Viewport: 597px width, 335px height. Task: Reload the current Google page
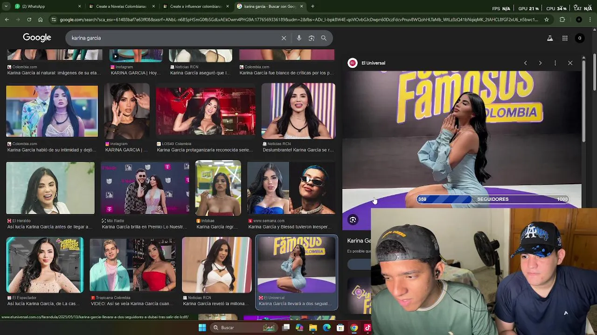point(29,20)
